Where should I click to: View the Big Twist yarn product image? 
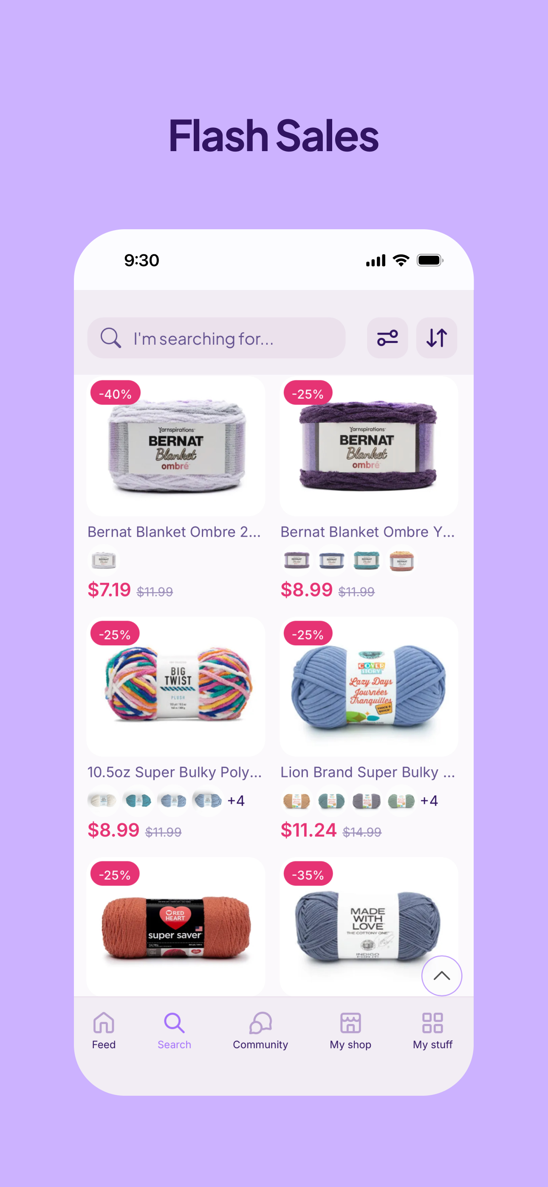pyautogui.click(x=176, y=686)
